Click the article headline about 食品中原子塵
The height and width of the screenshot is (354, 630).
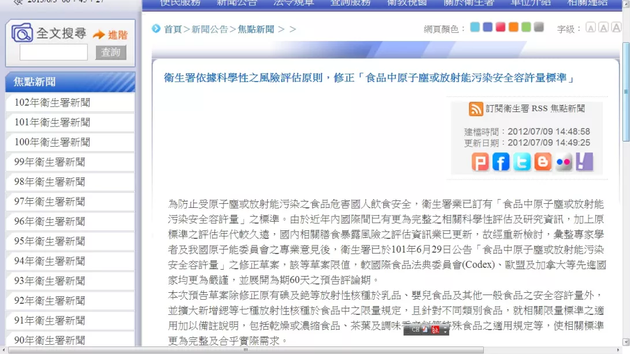coord(370,78)
